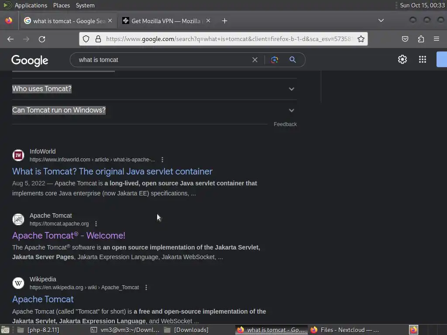Switch to the Files - Nextcloud taskbar window
The height and width of the screenshot is (335, 447).
click(x=345, y=330)
